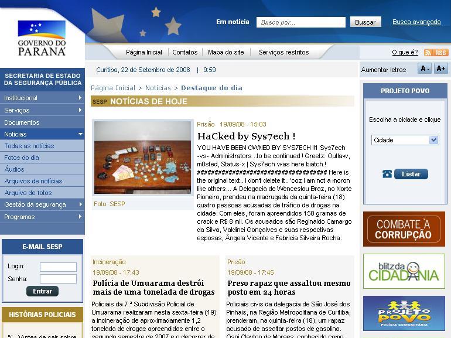Viewport: 451px width, 338px height.
Task: Open the Blitz da Cidadania banner
Action: 404,271
